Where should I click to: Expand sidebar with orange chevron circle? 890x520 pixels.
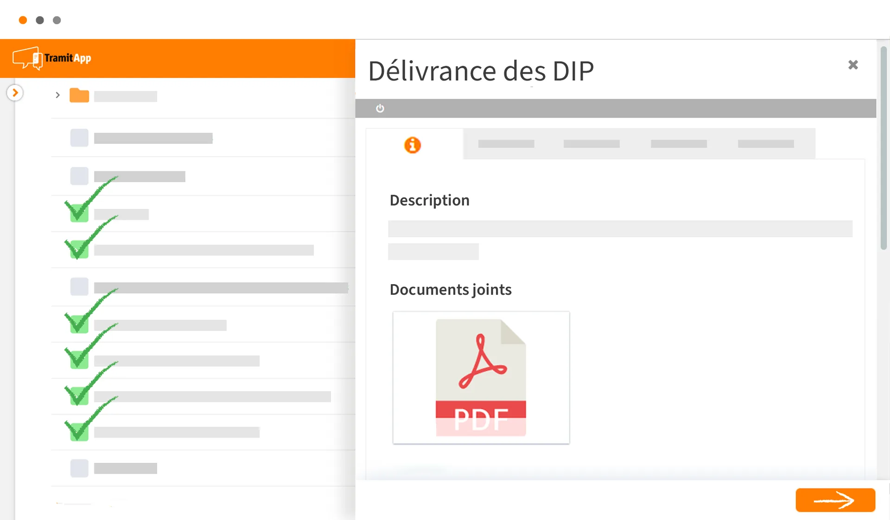coord(15,93)
